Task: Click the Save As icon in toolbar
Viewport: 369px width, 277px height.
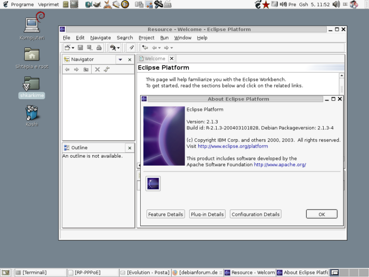Action: [x=90, y=47]
